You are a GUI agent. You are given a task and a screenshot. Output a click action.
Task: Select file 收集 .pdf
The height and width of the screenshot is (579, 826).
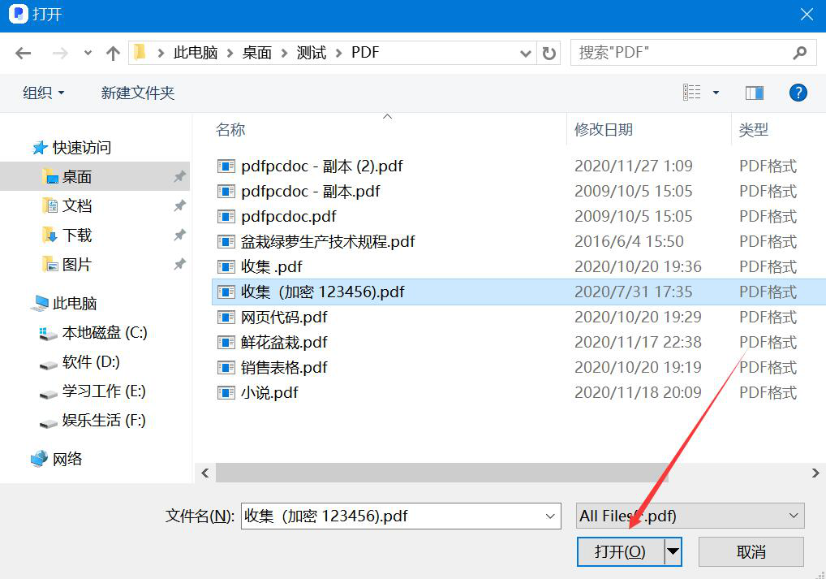point(271,267)
